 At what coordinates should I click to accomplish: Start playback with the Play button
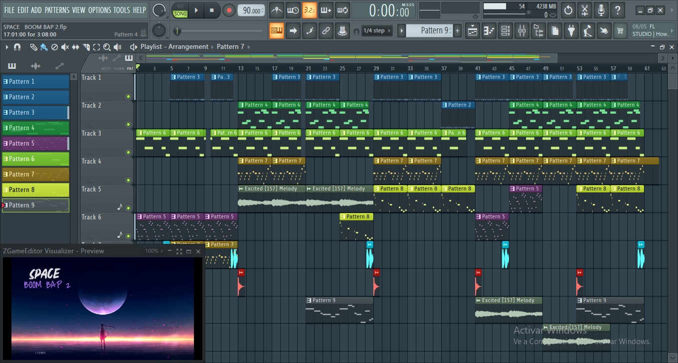point(196,10)
